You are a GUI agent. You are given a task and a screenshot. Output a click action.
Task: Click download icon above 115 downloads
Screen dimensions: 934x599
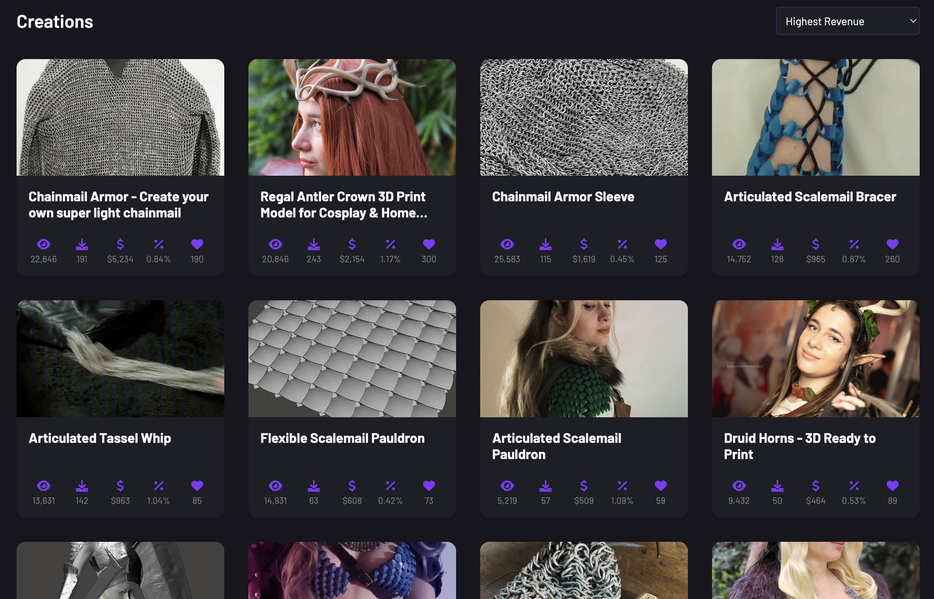[x=545, y=244]
